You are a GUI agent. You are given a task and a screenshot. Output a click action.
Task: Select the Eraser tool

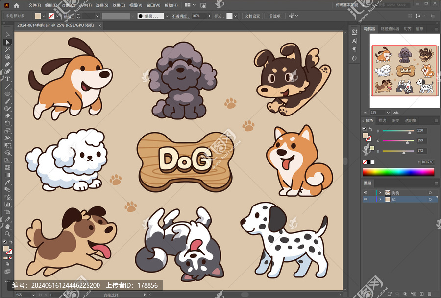[7, 115]
